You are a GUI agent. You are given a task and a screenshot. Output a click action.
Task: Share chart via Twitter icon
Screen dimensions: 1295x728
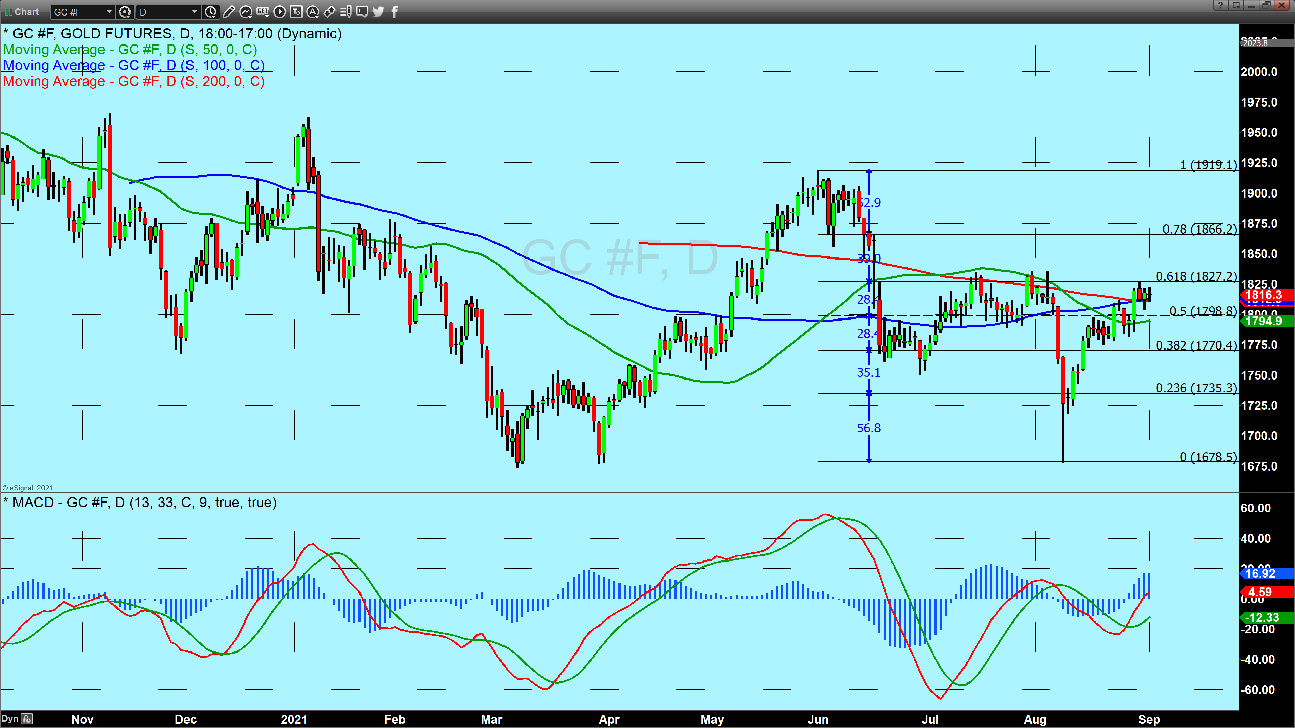[378, 11]
